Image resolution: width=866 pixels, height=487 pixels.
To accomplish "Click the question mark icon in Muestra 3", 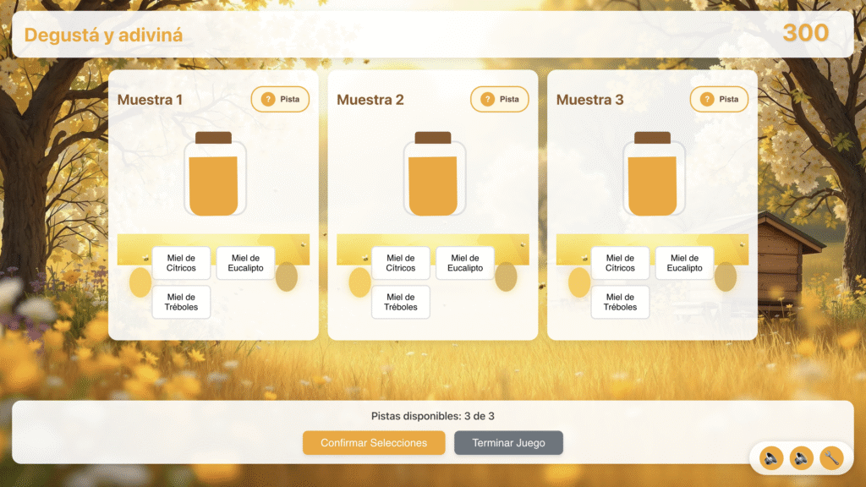I will click(707, 99).
